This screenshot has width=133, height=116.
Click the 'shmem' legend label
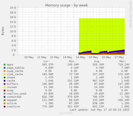pos(11,78)
